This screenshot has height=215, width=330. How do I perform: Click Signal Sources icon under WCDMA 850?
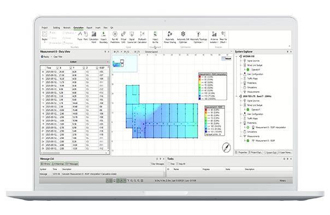[245, 61]
